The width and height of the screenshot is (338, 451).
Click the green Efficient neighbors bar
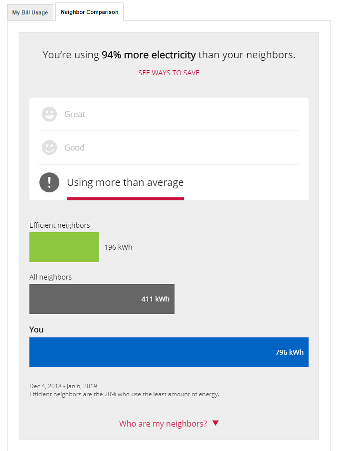pos(64,247)
